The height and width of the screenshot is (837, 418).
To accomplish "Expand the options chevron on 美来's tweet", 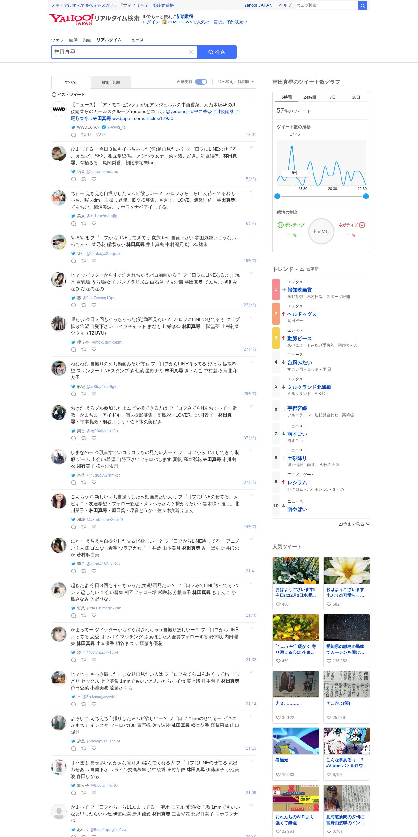I will 251,192.
